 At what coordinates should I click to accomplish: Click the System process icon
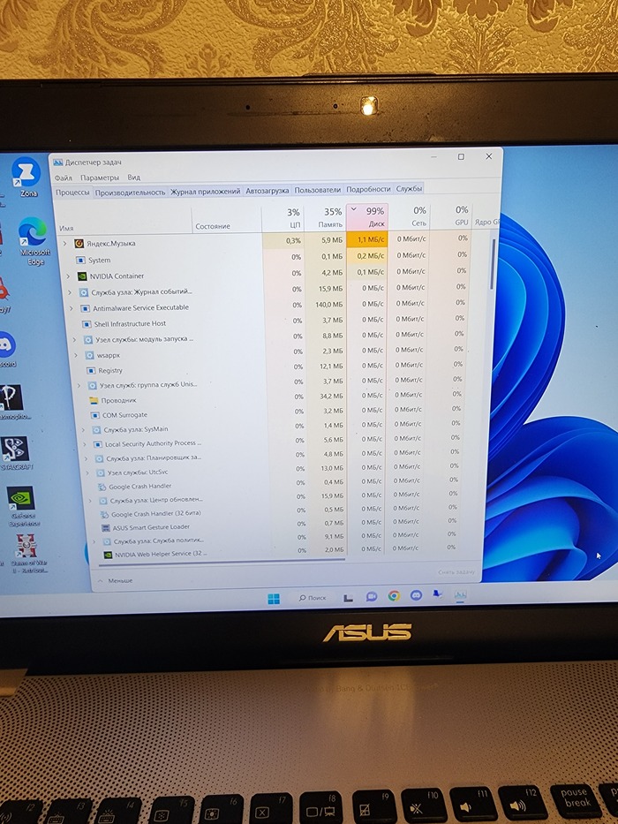80,261
